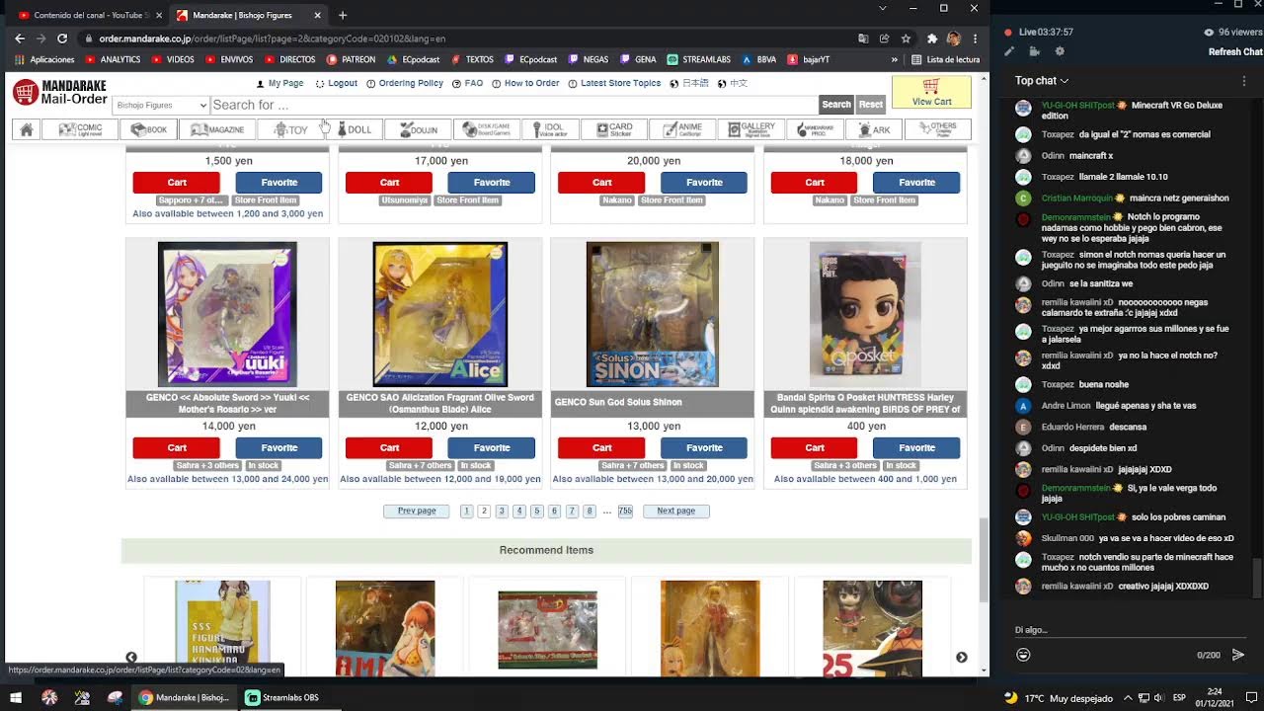
Task: Open the Windows Start menu
Action: pos(16,697)
